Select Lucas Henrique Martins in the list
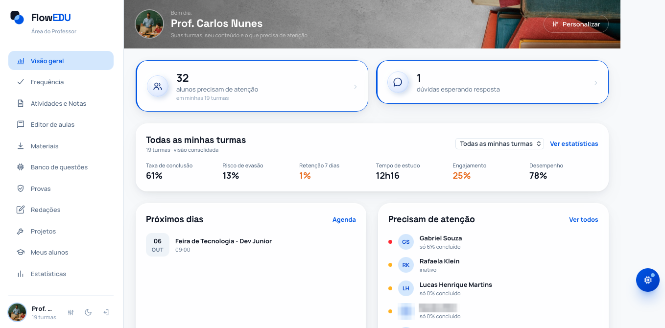665x328 pixels. (x=493, y=288)
